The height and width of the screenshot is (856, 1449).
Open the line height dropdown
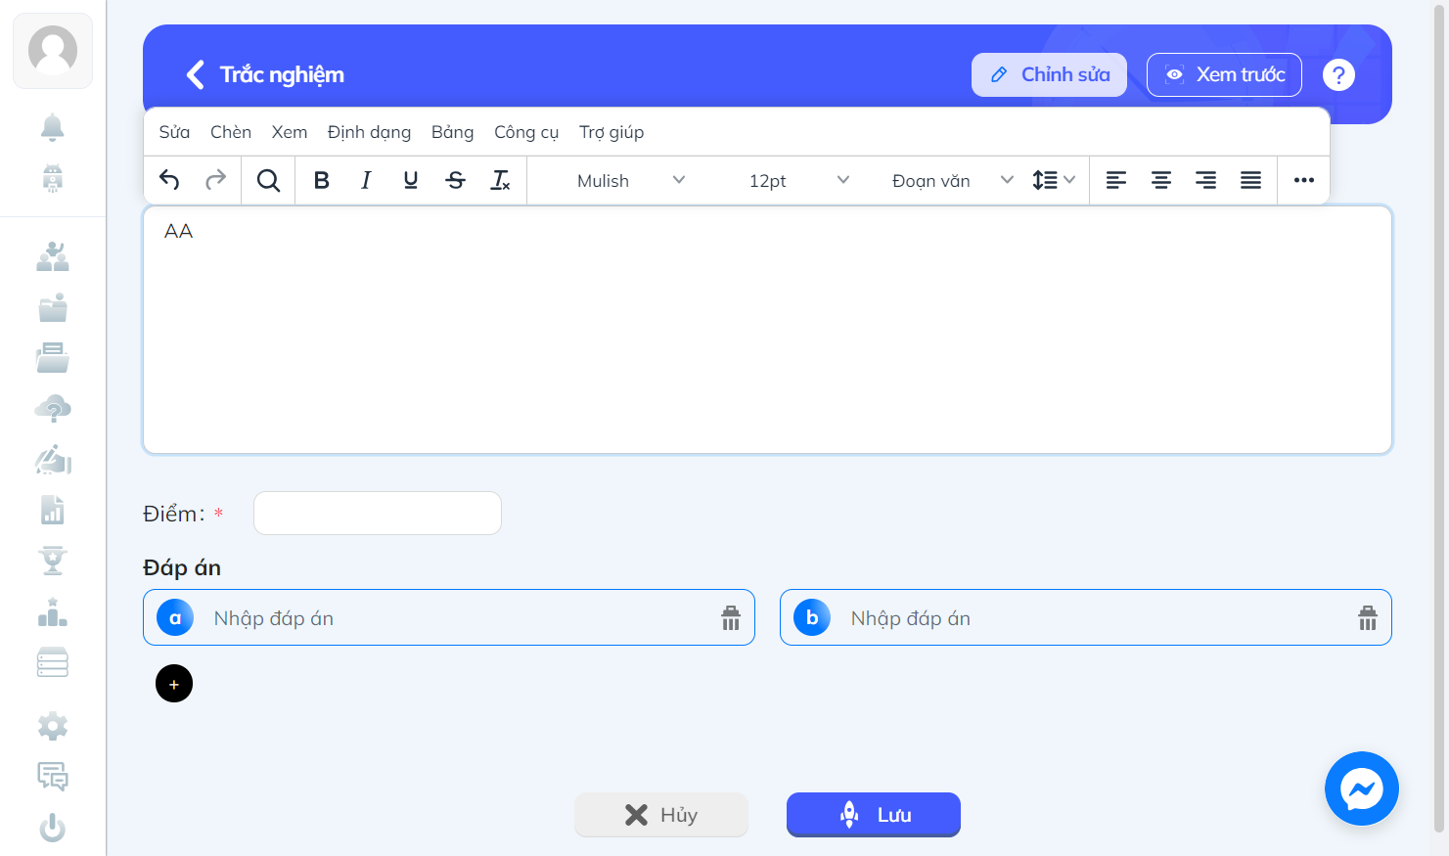coord(1054,180)
